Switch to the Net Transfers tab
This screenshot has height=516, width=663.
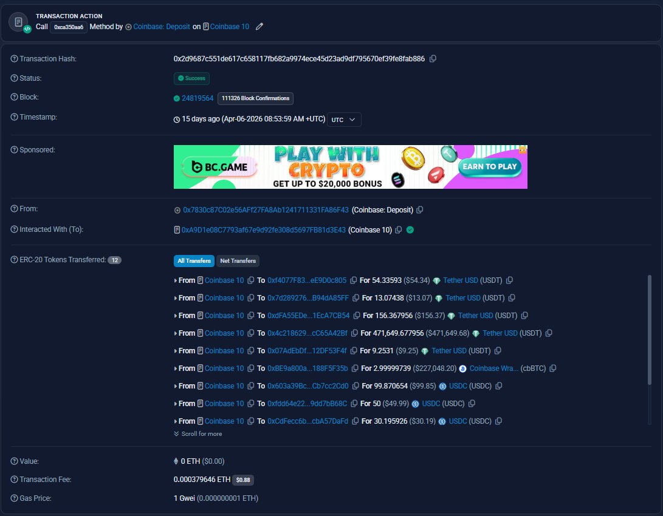click(238, 261)
